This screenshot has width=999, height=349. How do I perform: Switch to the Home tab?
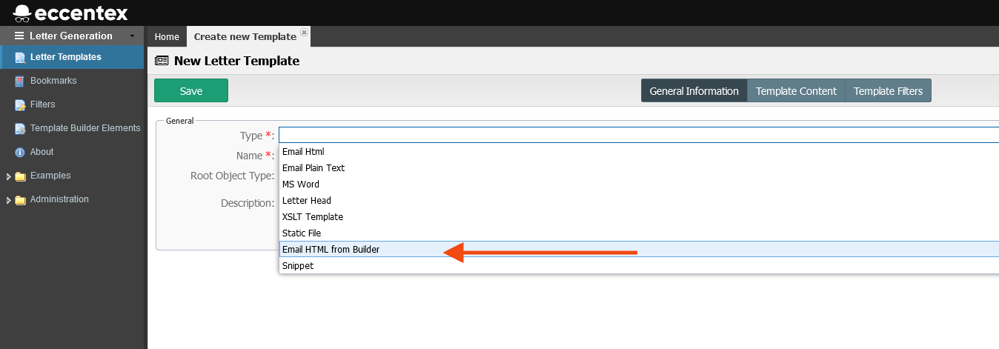coord(167,36)
